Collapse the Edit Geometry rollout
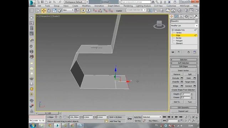The image size is (228, 128). (x=184, y=107)
